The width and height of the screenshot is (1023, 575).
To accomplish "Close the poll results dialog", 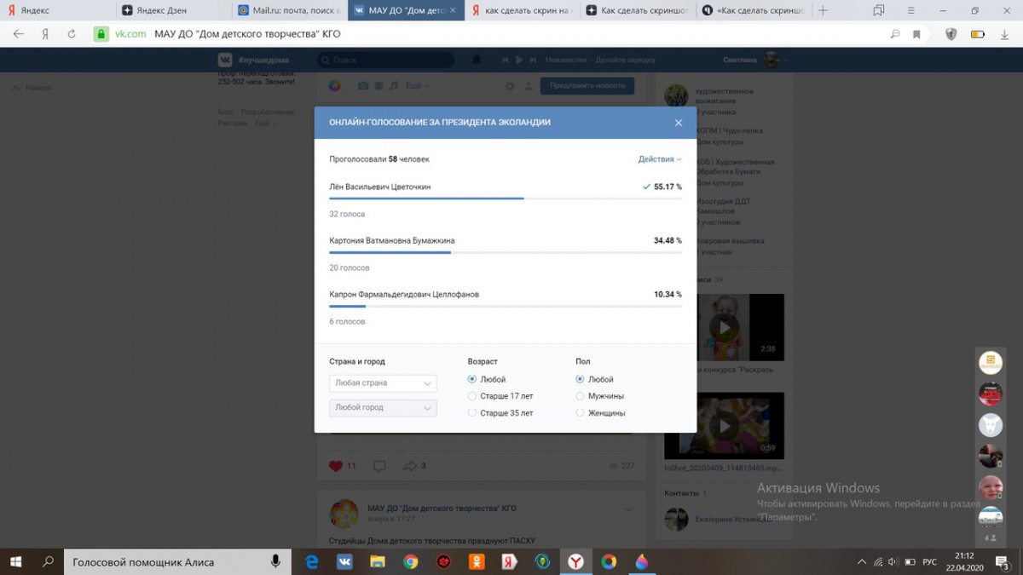I will tap(679, 123).
